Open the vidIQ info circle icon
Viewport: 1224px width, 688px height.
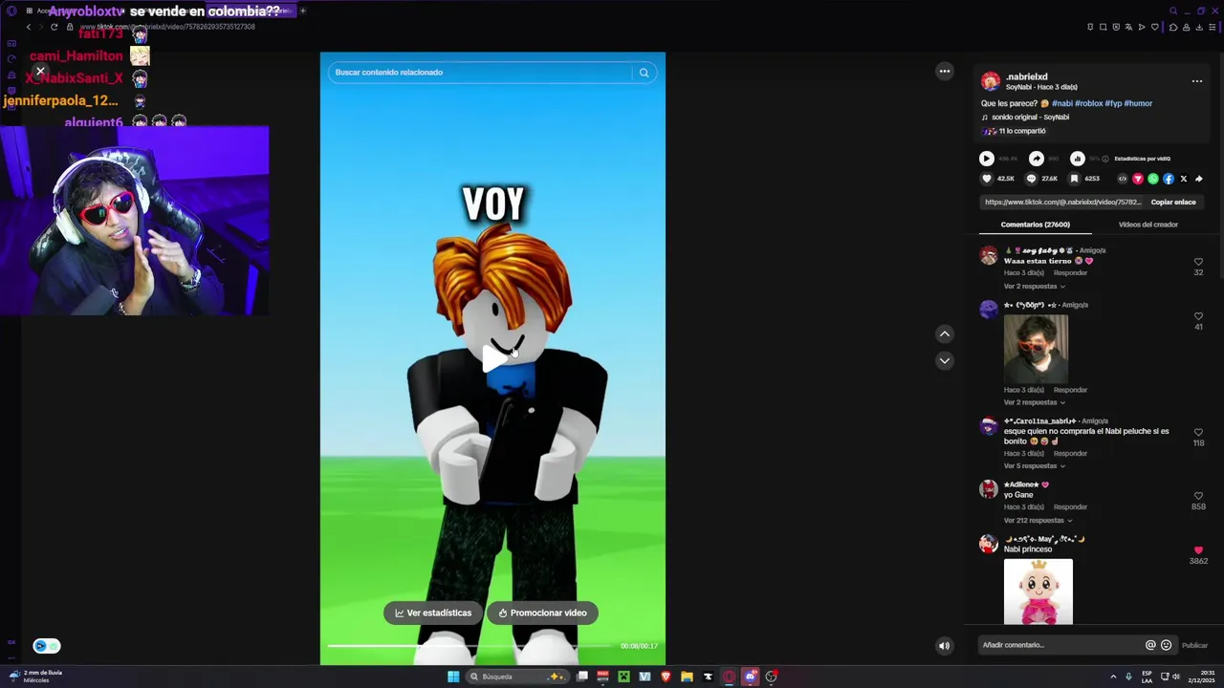(x=1105, y=159)
